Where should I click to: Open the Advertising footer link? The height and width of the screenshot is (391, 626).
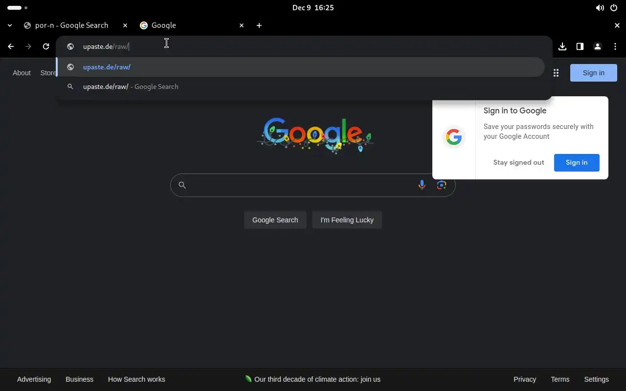click(x=34, y=379)
